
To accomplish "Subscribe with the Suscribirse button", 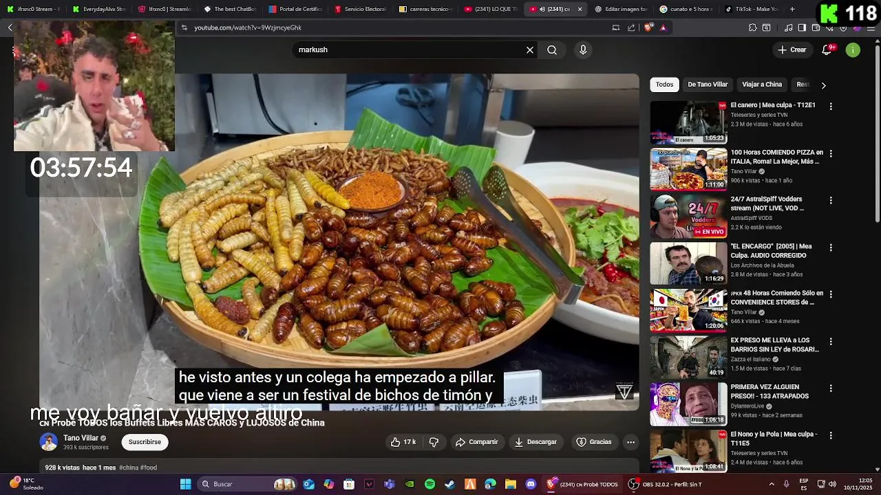I will click(145, 442).
